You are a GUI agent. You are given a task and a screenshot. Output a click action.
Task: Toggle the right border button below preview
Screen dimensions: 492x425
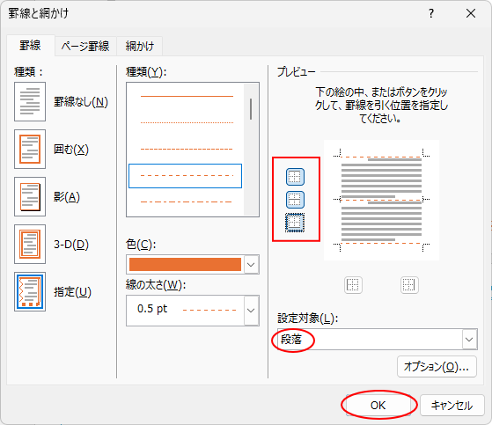[x=409, y=285]
